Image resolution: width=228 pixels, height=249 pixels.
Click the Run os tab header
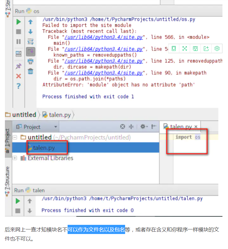[27, 11]
